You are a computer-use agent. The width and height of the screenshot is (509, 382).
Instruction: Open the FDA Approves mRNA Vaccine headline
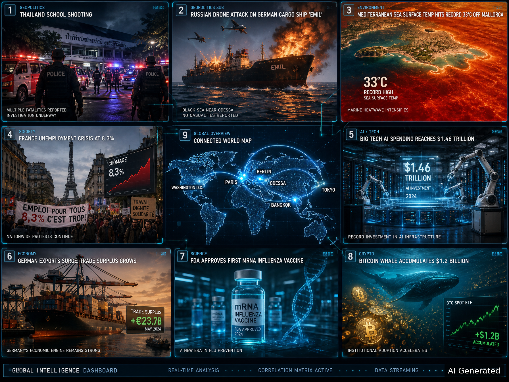point(247,261)
